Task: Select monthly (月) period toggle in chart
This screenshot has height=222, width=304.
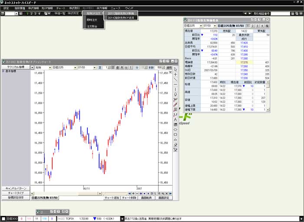Action: 122,67
